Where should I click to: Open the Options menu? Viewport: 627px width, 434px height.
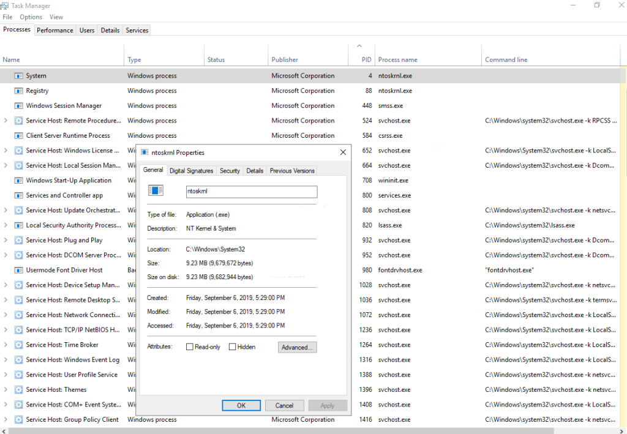coord(31,17)
